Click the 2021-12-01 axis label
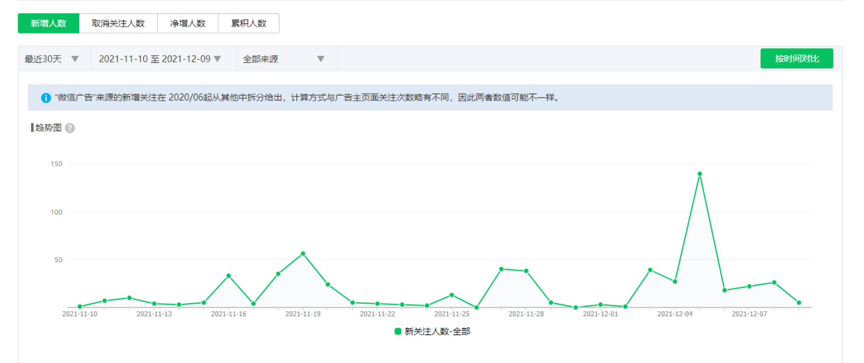This screenshot has height=363, width=864. coord(601,314)
